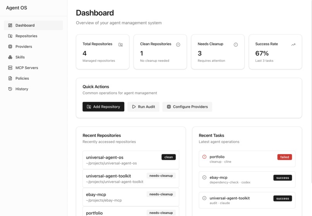Click 'No cleanup needed' caption
Viewport: 312px width, 216px height.
click(154, 61)
